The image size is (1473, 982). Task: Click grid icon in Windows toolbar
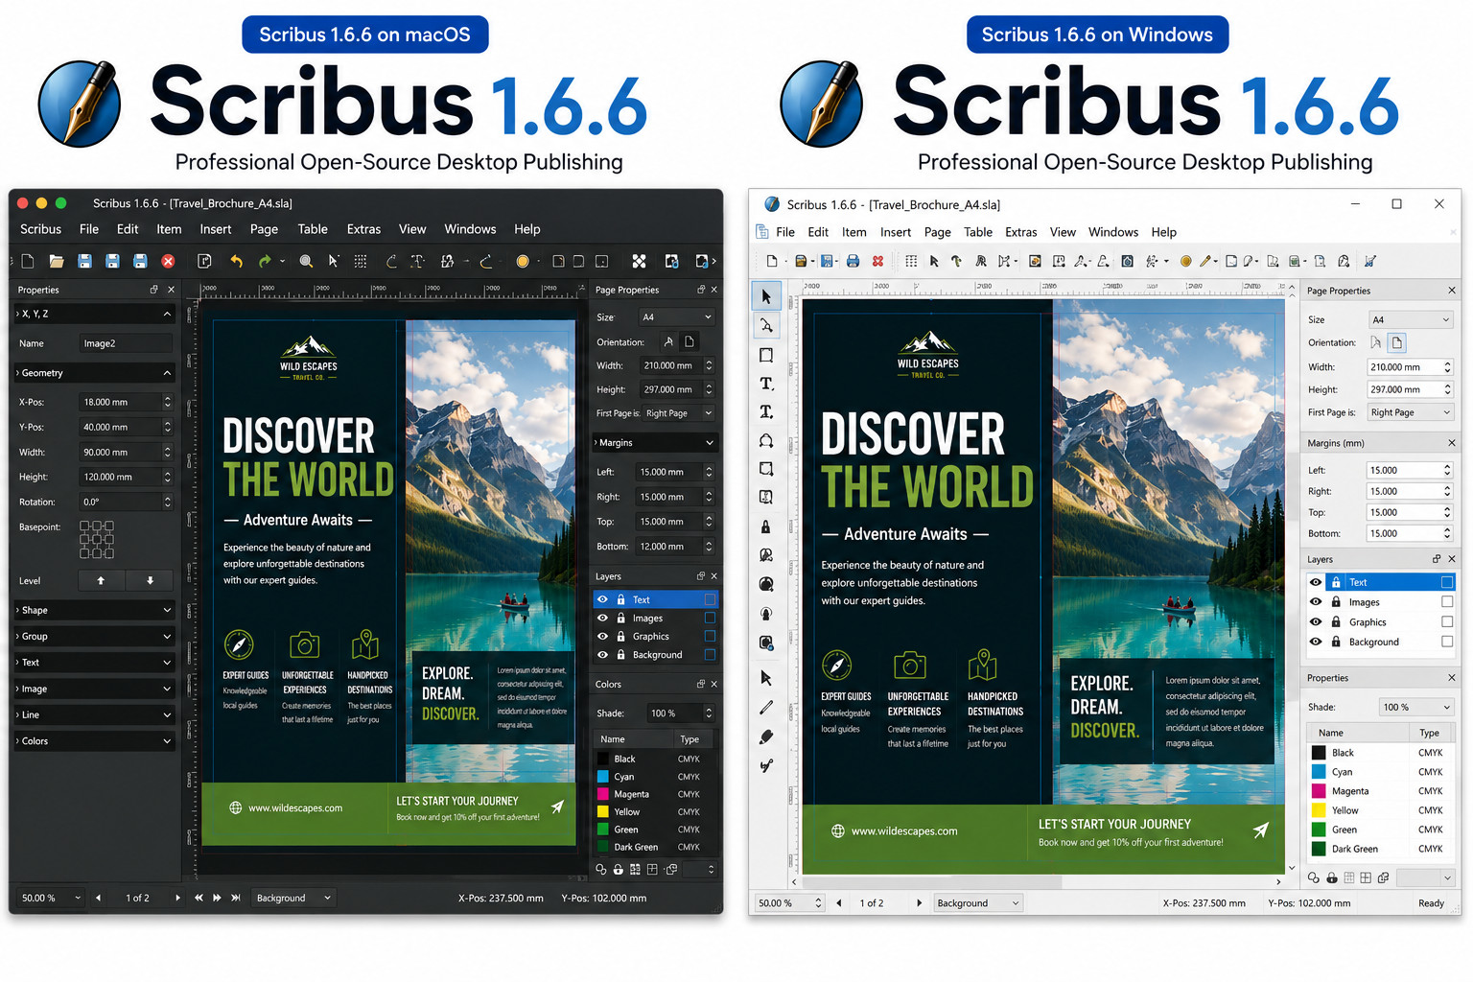pyautogui.click(x=911, y=261)
